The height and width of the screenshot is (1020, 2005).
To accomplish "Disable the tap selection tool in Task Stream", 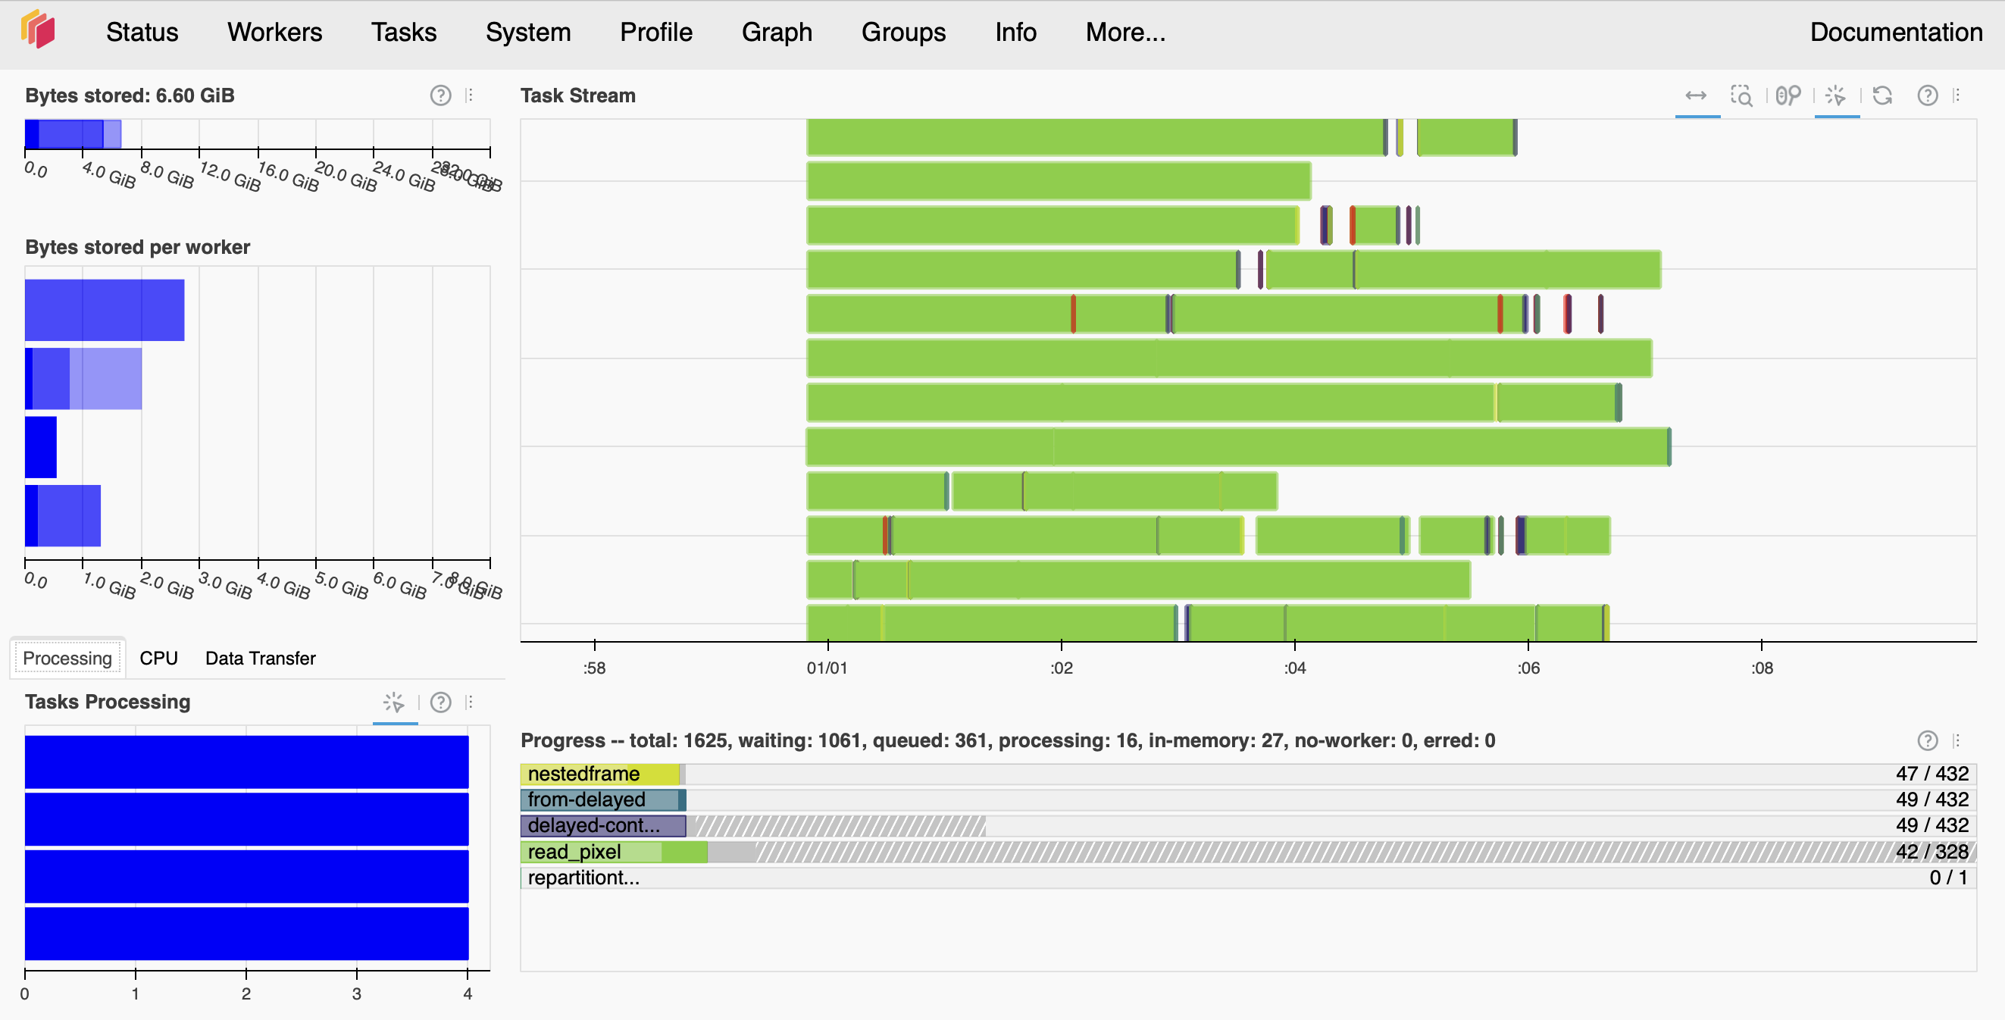I will [1837, 95].
